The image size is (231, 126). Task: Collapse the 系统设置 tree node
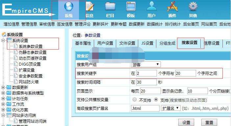[3, 40]
